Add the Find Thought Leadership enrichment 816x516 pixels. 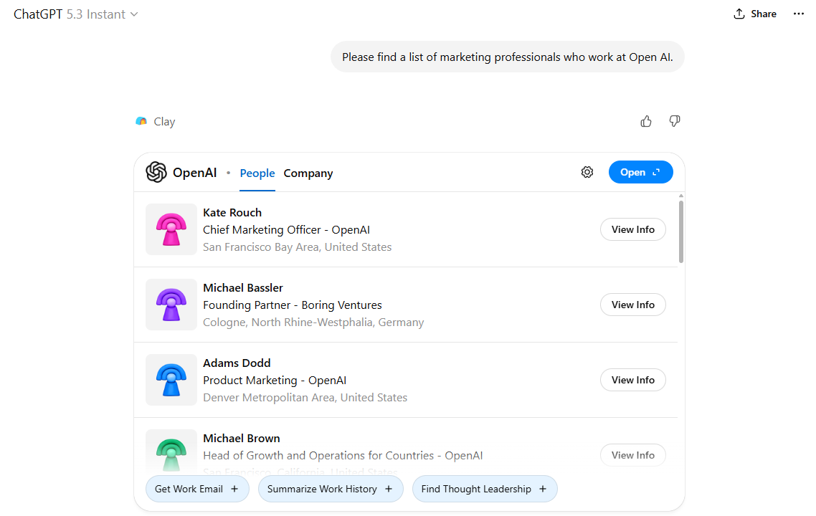pyautogui.click(x=485, y=488)
